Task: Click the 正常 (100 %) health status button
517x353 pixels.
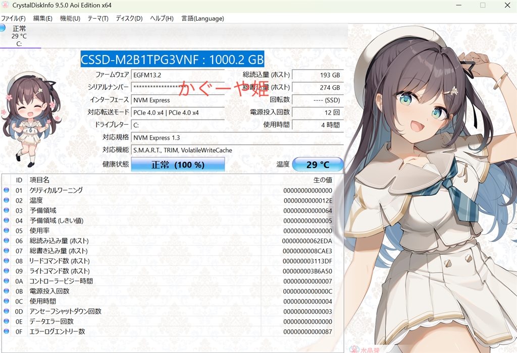Action: click(178, 164)
